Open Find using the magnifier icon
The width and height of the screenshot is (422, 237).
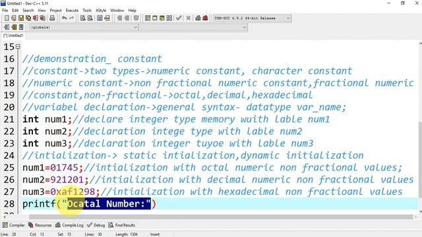point(83,18)
